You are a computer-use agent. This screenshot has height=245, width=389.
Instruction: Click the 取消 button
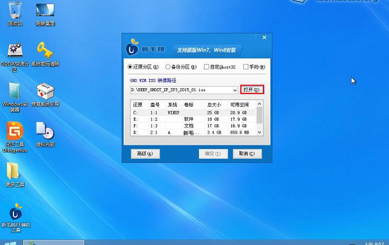pyautogui.click(x=247, y=154)
